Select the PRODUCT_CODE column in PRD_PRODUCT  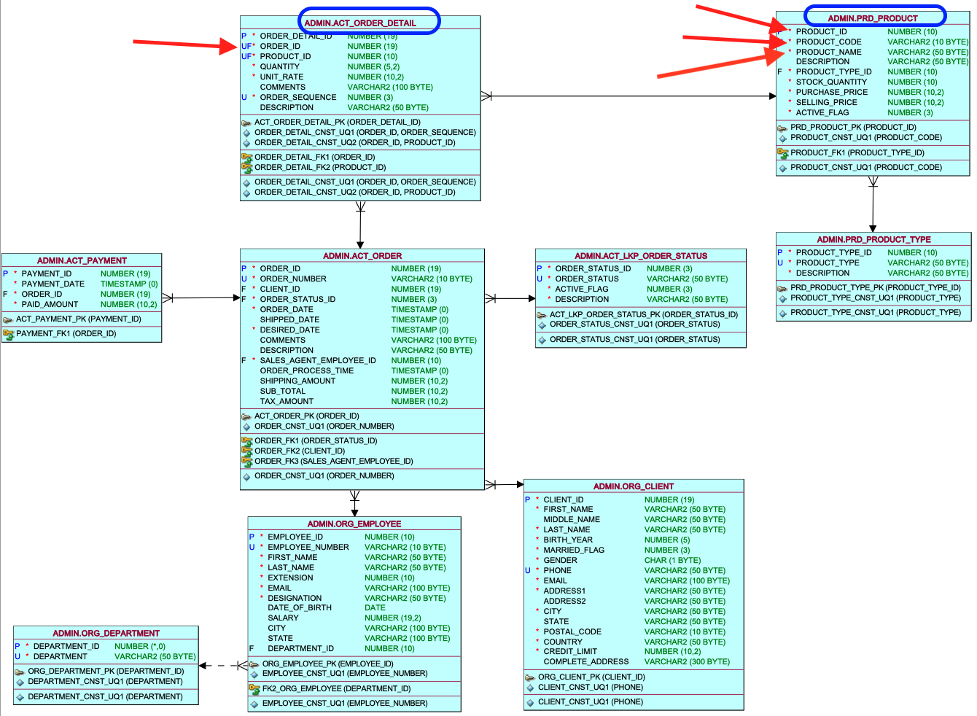click(x=828, y=42)
